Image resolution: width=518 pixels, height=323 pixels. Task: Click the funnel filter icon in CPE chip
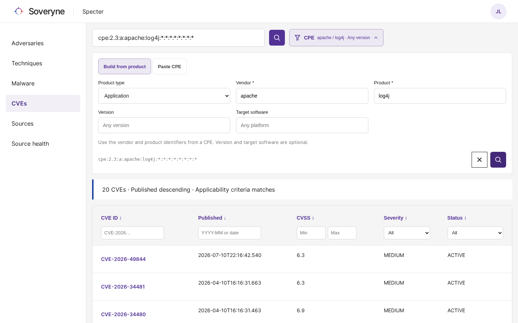pyautogui.click(x=297, y=38)
